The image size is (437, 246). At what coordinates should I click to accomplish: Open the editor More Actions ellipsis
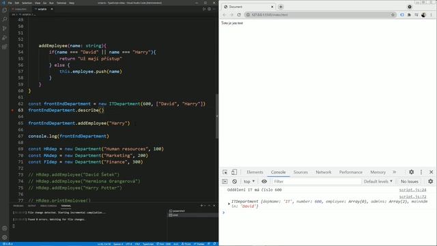click(x=214, y=9)
